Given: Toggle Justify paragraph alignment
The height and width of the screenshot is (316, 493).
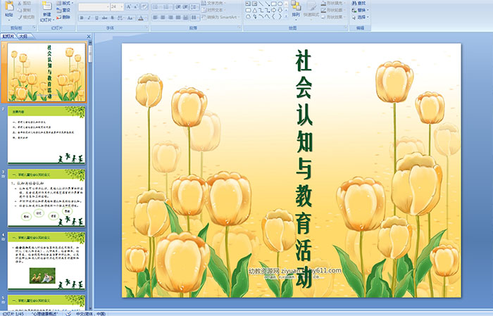Looking at the screenshot, I should click(178, 18).
